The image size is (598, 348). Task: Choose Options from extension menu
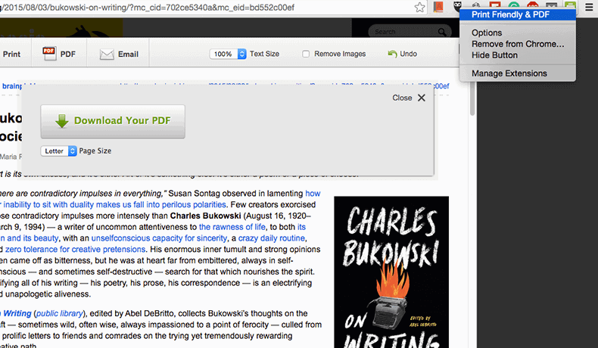click(x=518, y=33)
